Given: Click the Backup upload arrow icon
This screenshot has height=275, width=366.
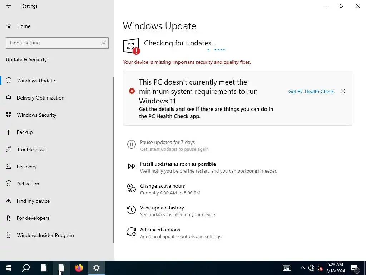Looking at the screenshot, I should [9, 132].
